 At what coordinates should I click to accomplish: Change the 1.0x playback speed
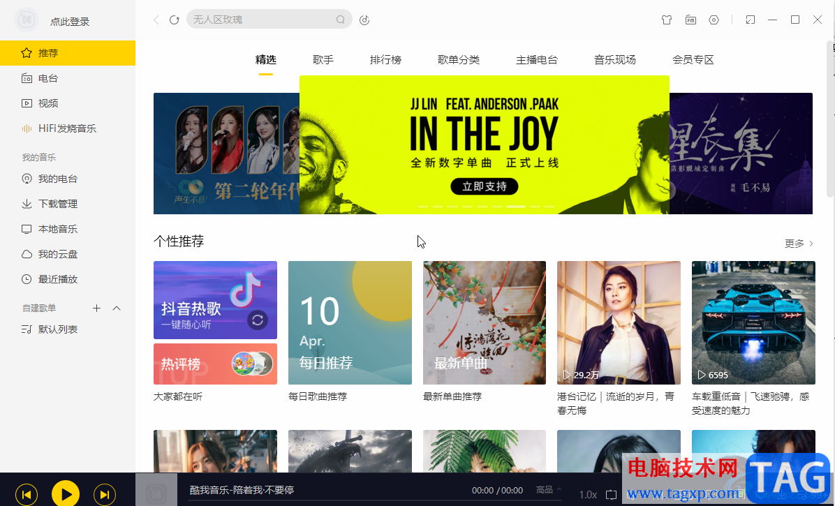(x=588, y=494)
